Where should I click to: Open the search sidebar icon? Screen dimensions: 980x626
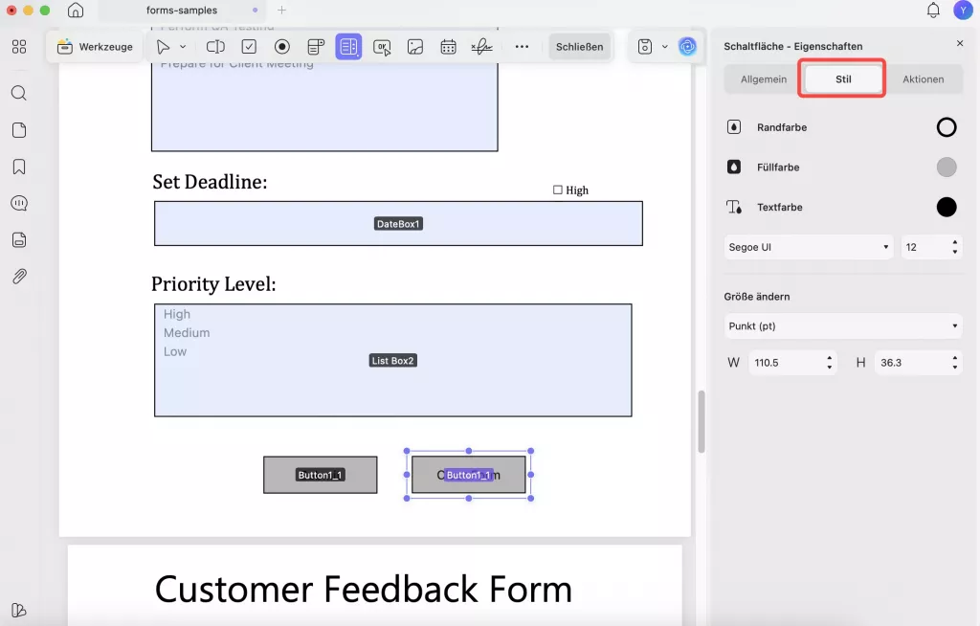(x=19, y=93)
